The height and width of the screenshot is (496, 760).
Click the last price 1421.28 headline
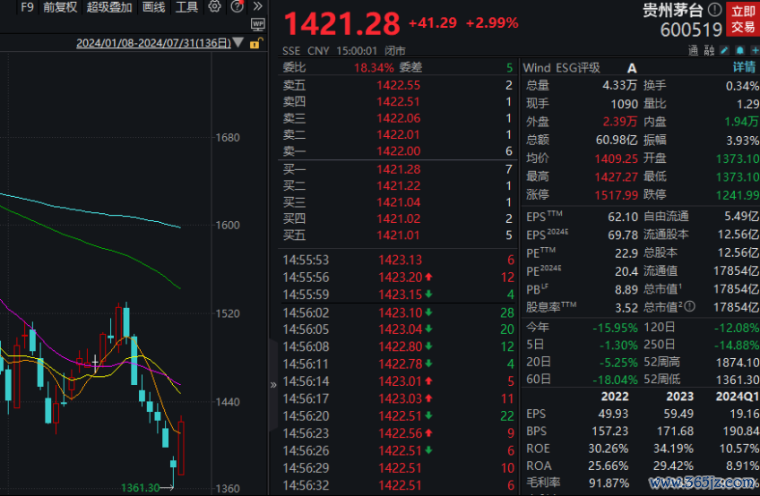[x=341, y=24]
